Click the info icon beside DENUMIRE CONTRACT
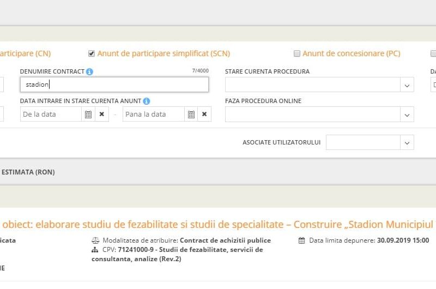 click(x=89, y=71)
